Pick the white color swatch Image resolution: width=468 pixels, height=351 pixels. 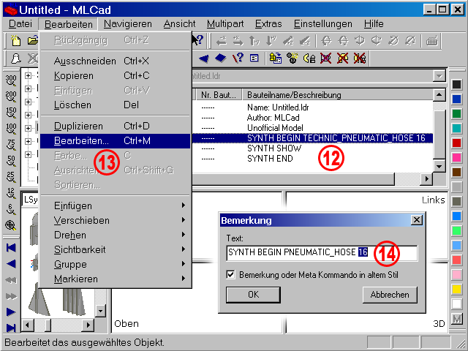point(456,304)
